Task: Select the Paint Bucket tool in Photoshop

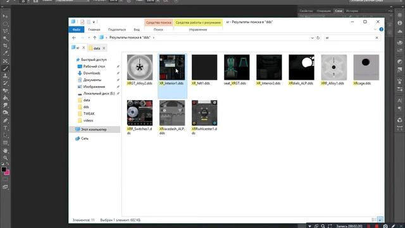Action: tap(5, 98)
